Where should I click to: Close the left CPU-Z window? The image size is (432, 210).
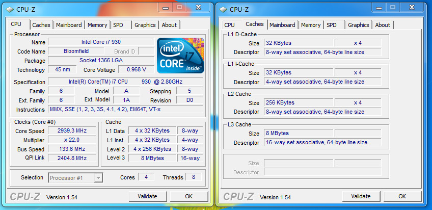[x=198, y=8]
